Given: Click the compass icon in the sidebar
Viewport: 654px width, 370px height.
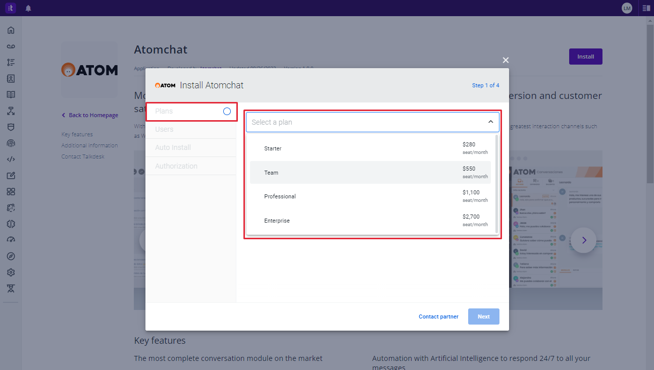Looking at the screenshot, I should (x=11, y=256).
